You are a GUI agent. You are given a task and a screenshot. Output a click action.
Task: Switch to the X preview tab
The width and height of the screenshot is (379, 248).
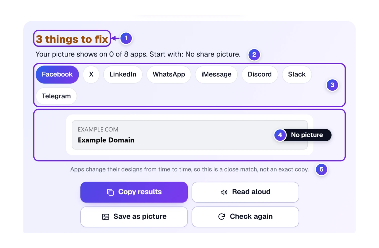pos(91,75)
